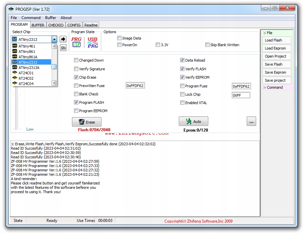The height and width of the screenshot is (235, 303).
Task: Select ATtiny2313A from the chip list
Action: point(31,68)
